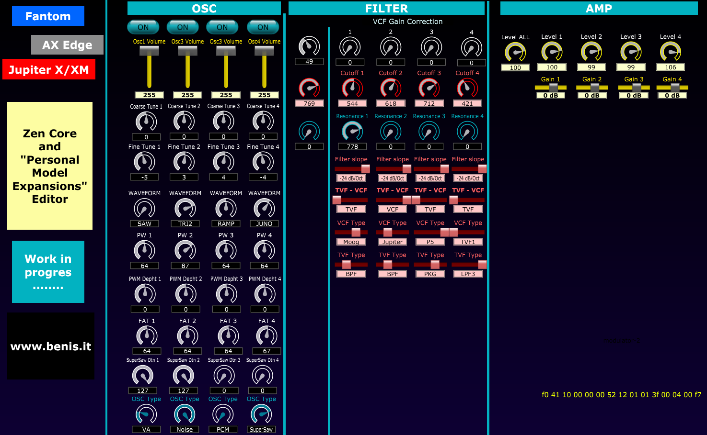
Task: Click the Work in progres button
Action: coord(48,272)
